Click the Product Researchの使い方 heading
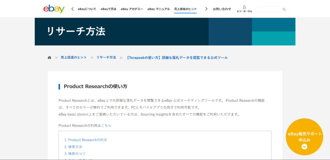Image resolution: width=330 pixels, height=160 pixels. click(x=95, y=87)
